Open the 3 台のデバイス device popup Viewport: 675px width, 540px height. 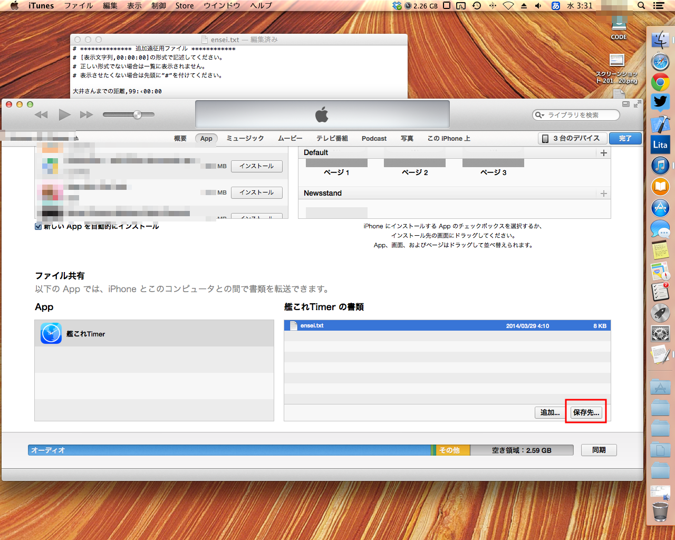(572, 138)
